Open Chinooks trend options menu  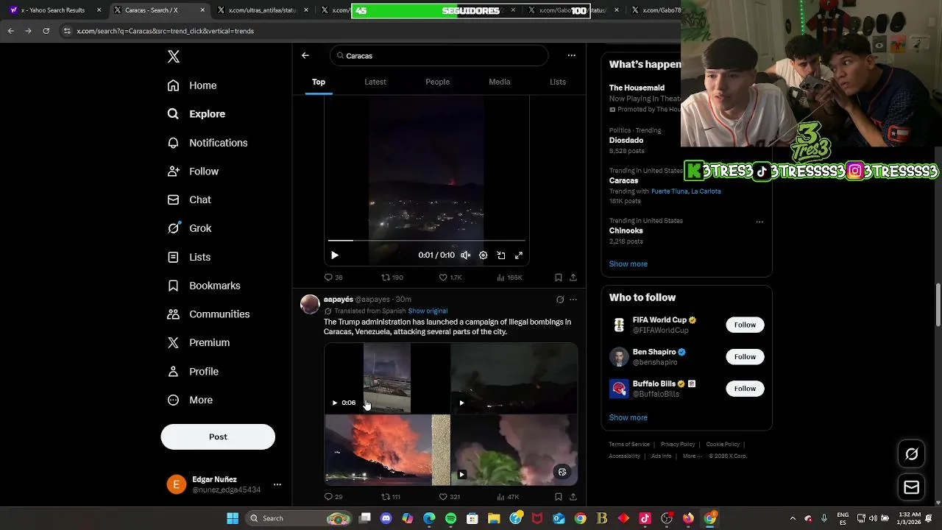(759, 222)
